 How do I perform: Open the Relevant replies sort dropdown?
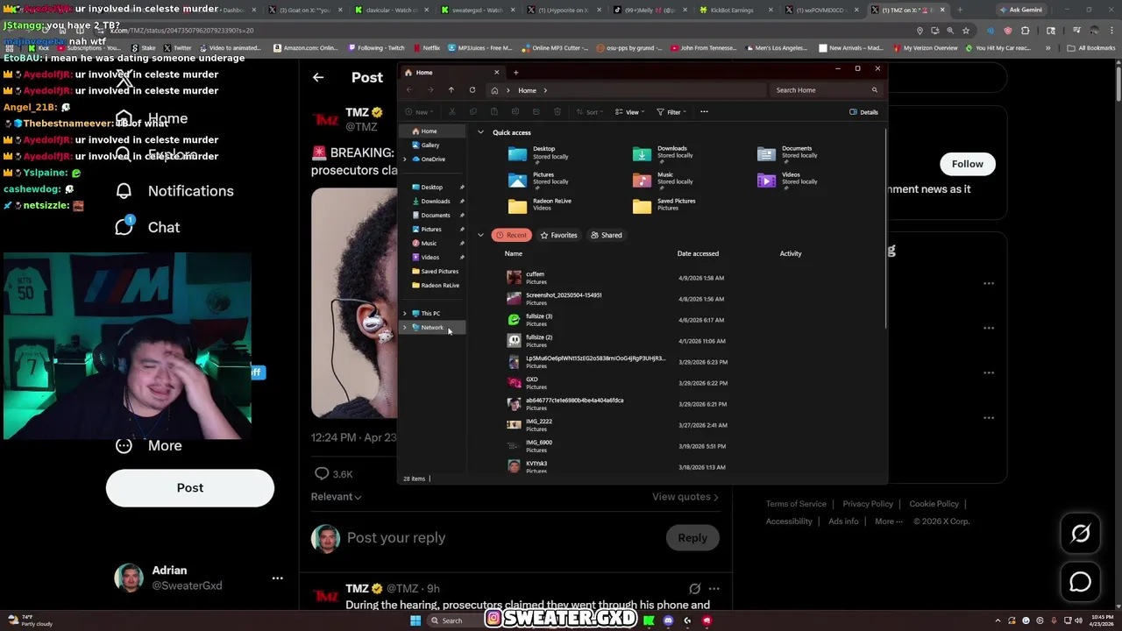(x=336, y=497)
